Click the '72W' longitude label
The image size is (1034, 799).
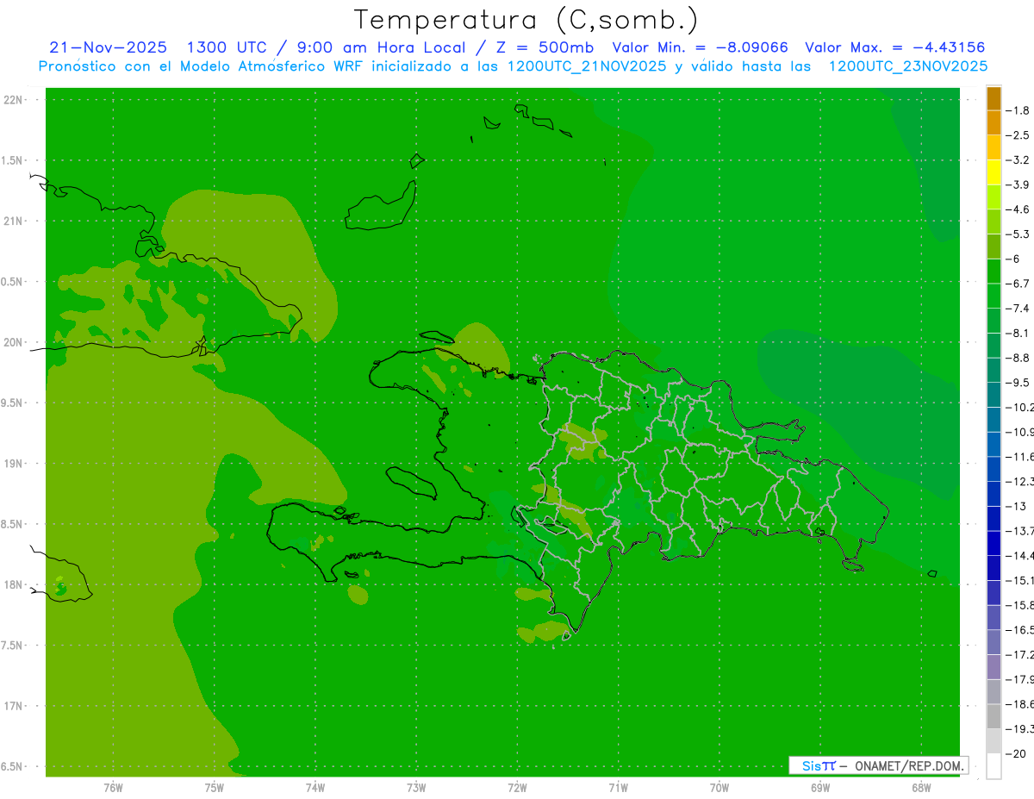tap(517, 787)
